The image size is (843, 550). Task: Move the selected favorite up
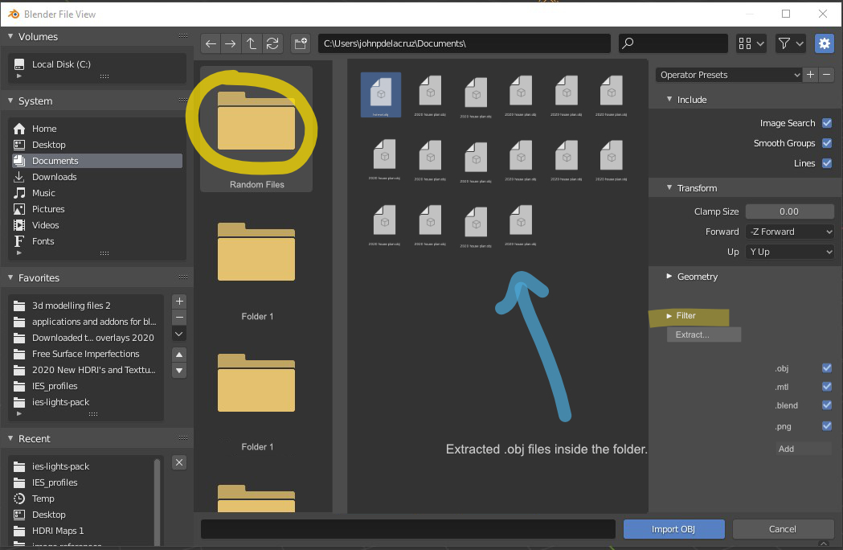tap(179, 355)
